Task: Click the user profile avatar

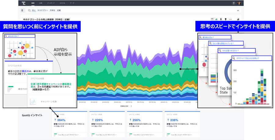Action: point(239,3)
